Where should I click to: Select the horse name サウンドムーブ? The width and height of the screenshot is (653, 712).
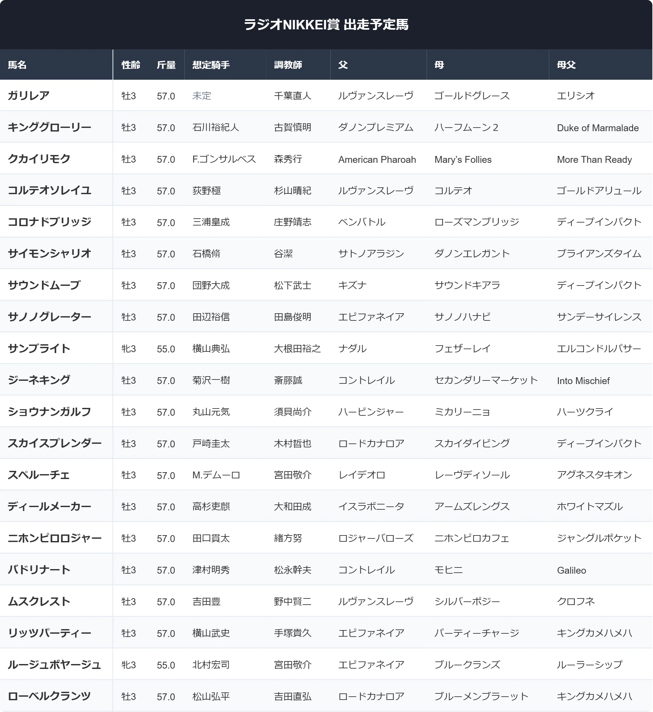click(x=44, y=285)
